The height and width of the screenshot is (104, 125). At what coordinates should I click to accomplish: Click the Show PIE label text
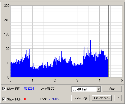14,89
